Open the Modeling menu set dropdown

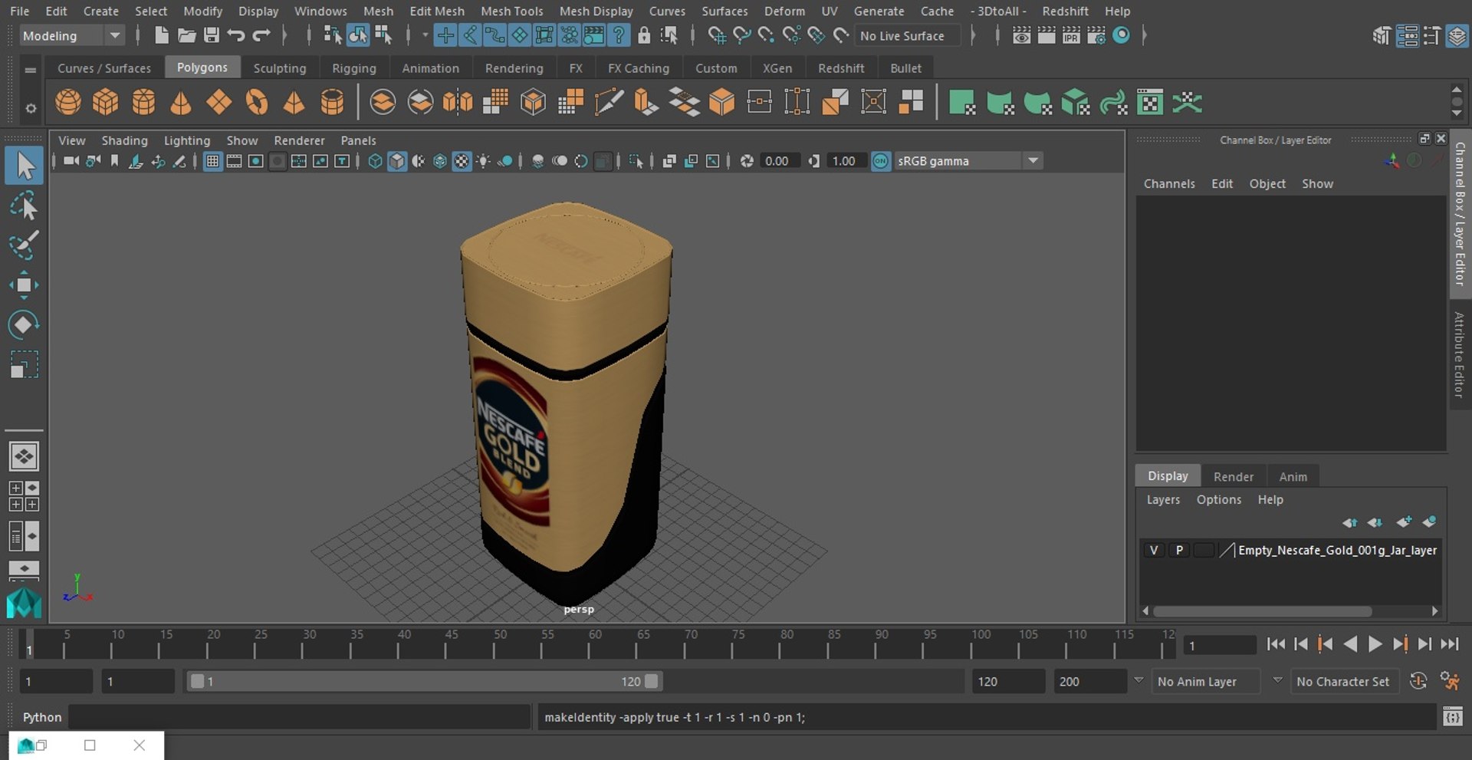pyautogui.click(x=71, y=35)
